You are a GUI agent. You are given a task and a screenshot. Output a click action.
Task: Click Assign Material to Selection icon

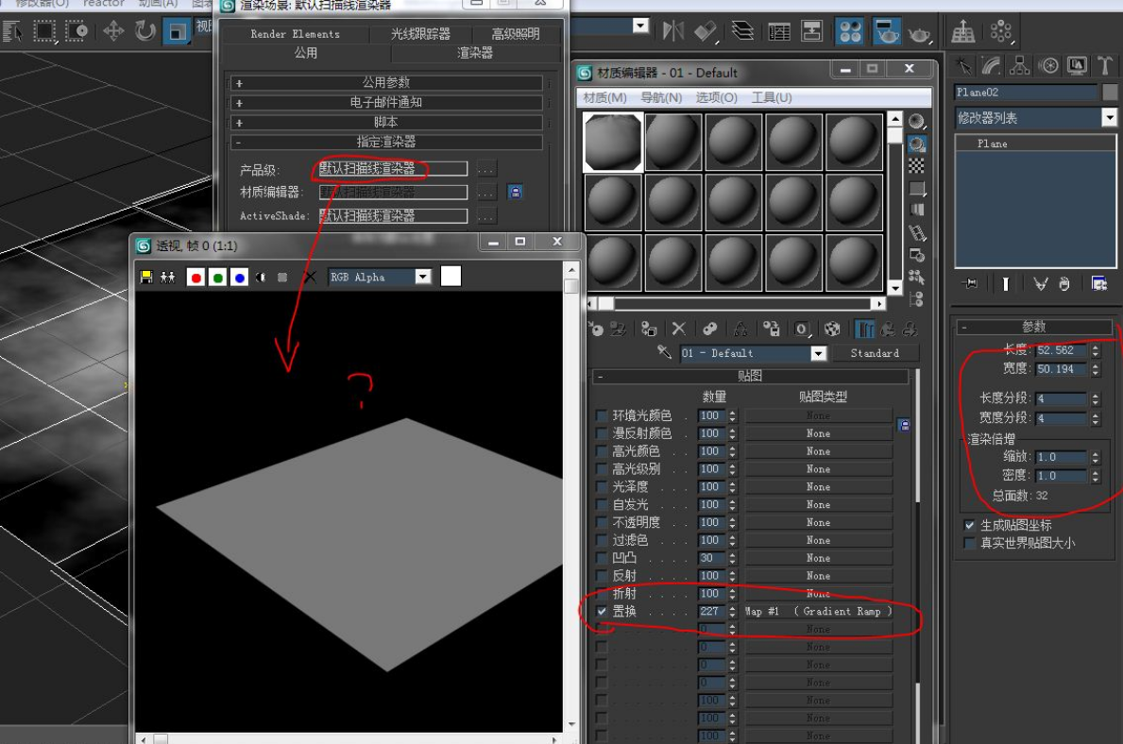649,329
